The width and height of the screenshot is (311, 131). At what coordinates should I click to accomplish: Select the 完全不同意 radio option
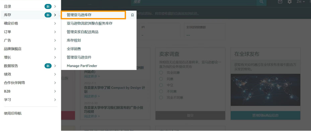coord(161,97)
